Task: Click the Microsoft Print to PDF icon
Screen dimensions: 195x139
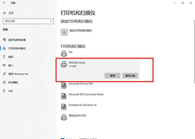Action: [x=64, y=86]
